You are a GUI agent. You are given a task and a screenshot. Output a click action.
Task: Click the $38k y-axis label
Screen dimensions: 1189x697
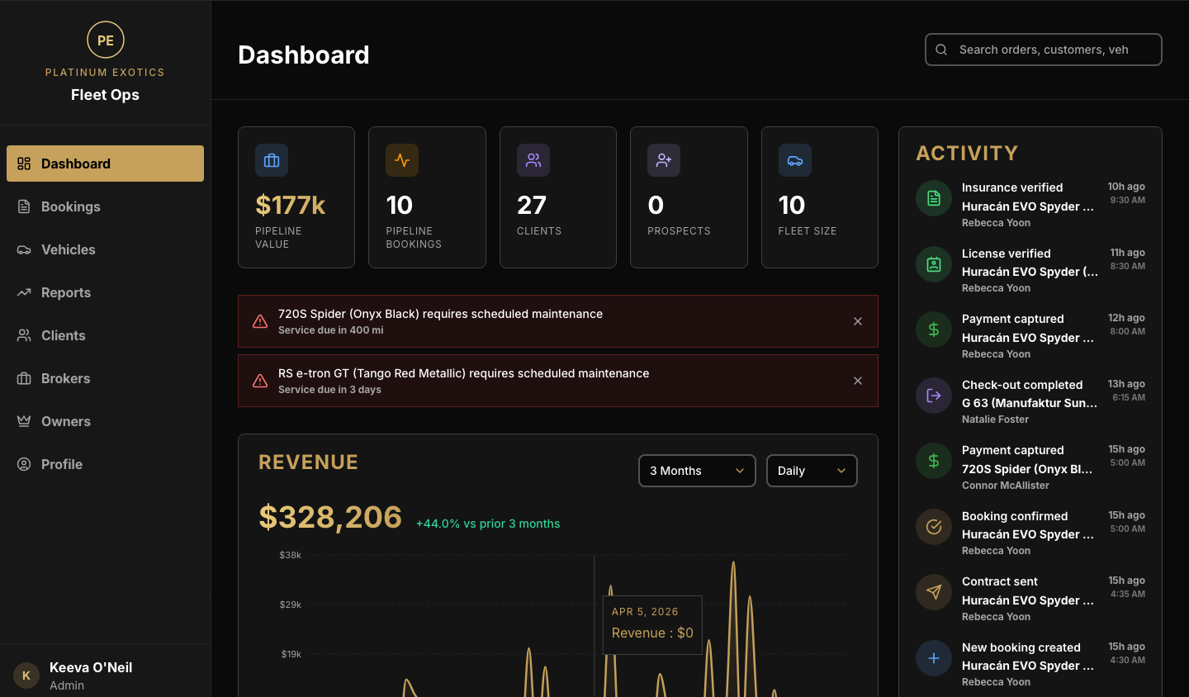pos(291,555)
